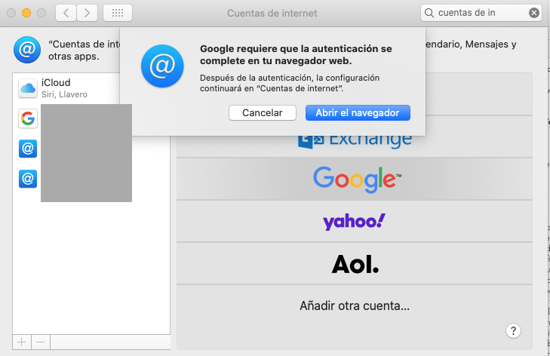Choose Google account provider
550x356 pixels.
[355, 179]
